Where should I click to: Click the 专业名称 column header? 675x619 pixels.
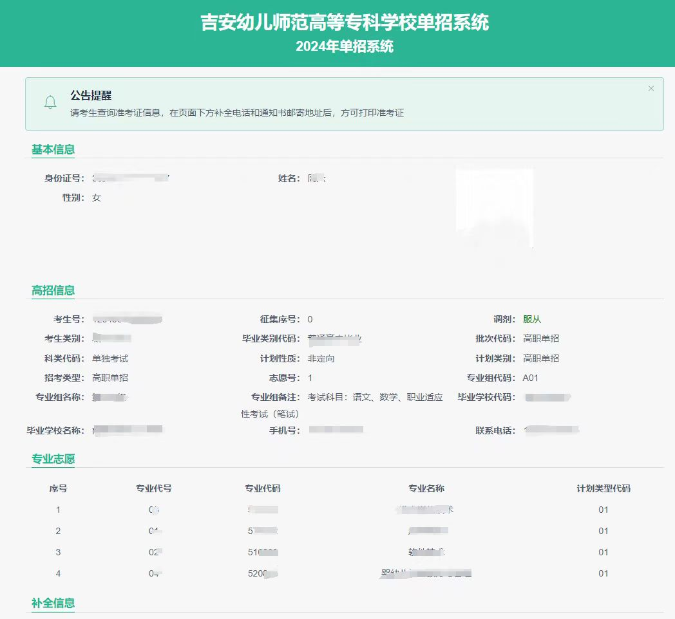(x=426, y=488)
